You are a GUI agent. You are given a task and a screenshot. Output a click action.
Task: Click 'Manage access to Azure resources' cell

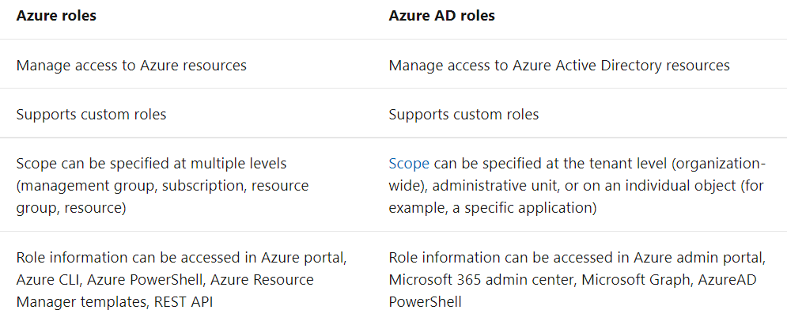tap(131, 66)
